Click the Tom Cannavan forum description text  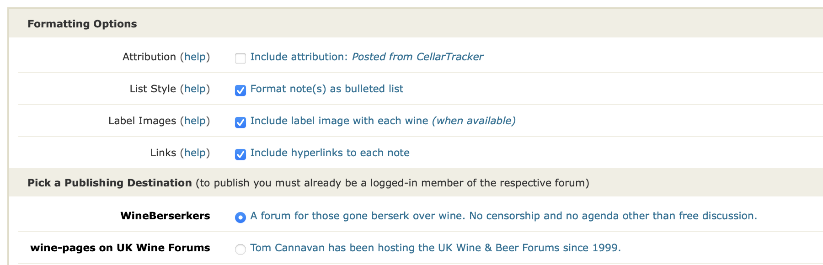point(435,248)
